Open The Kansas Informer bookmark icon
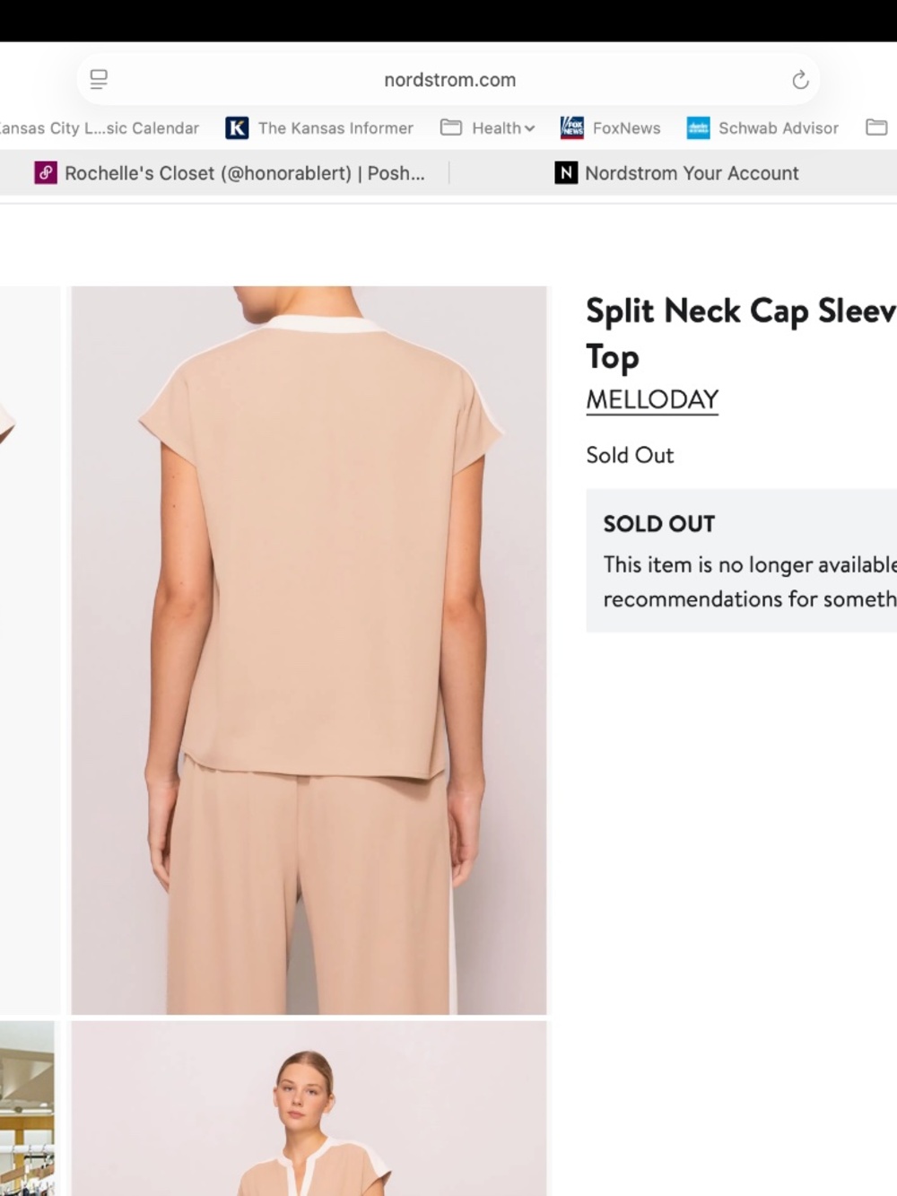This screenshot has width=897, height=1196. tap(237, 128)
